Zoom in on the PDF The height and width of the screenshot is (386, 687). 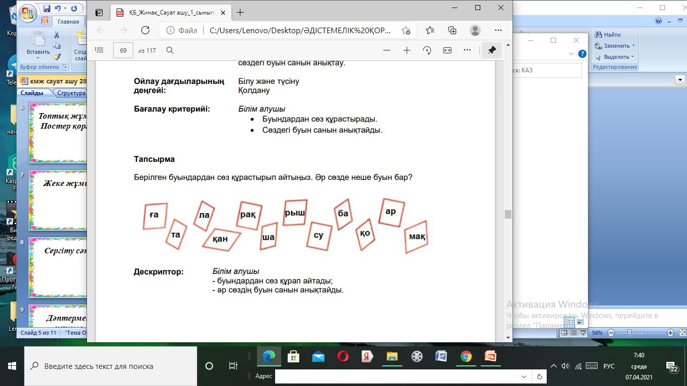tap(407, 50)
